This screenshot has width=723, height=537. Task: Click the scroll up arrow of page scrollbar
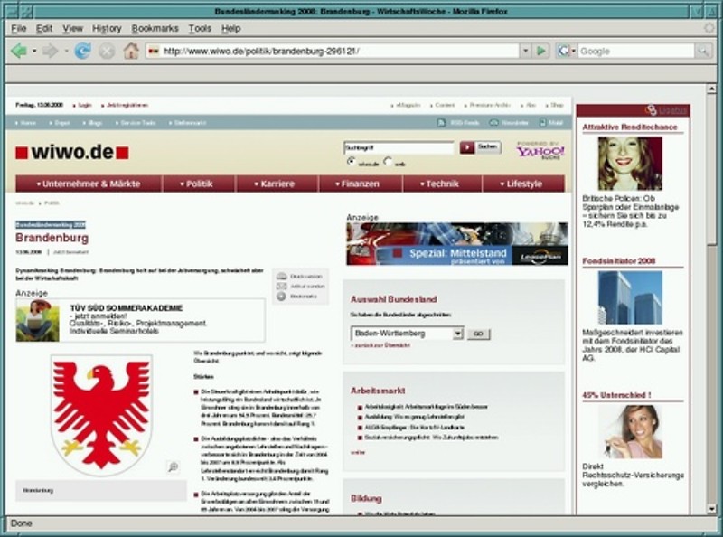[x=711, y=88]
